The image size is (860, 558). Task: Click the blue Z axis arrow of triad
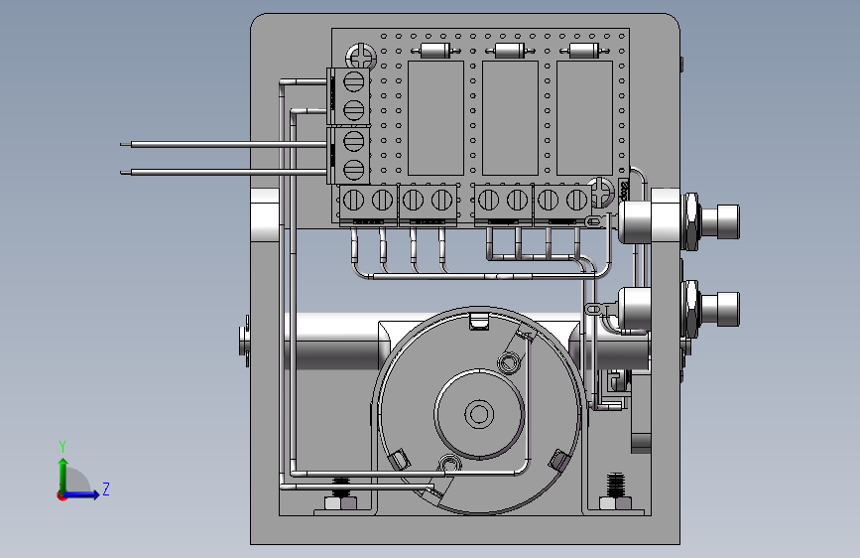point(83,494)
